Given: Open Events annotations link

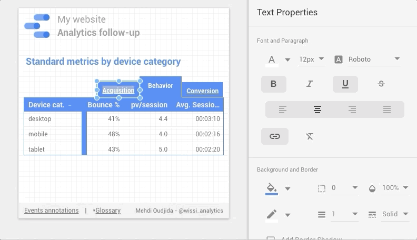Looking at the screenshot, I should tap(51, 211).
